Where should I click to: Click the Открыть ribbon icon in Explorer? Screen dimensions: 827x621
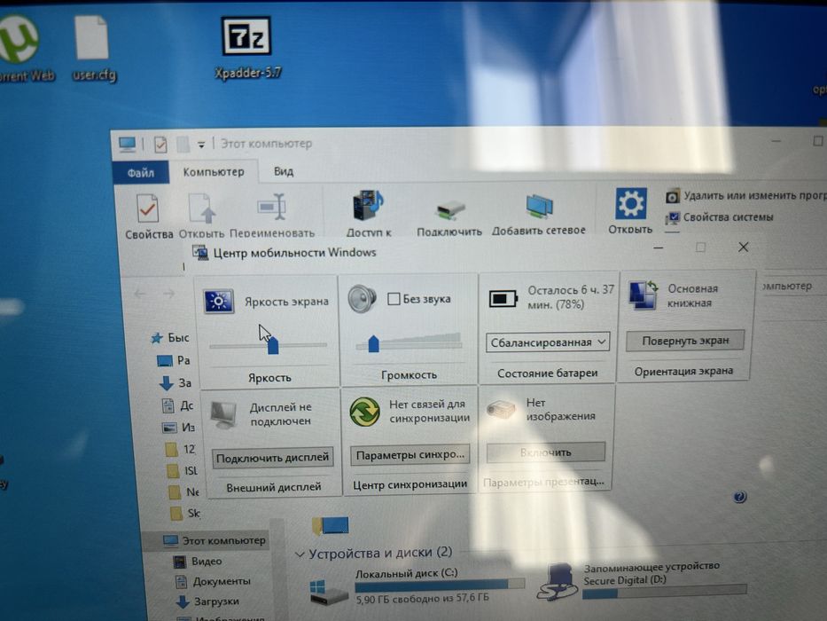pos(201,208)
